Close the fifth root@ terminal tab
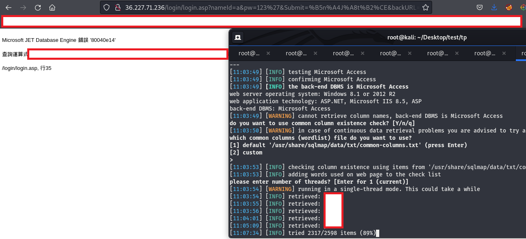This screenshot has width=526, height=239. pyautogui.click(x=457, y=53)
